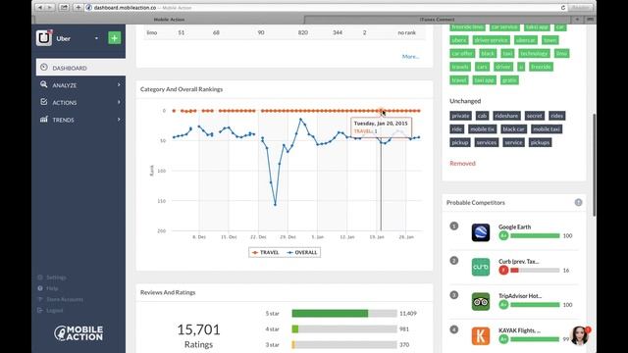
Task: Click the Settings gear icon in the sidebar
Action: (x=40, y=277)
